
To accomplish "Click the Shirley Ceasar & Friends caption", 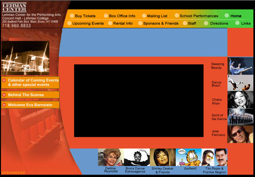I will (x=162, y=170).
